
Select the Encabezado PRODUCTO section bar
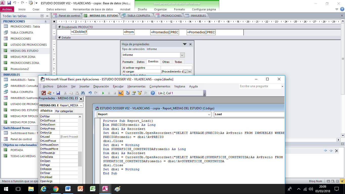(x=199, y=27)
